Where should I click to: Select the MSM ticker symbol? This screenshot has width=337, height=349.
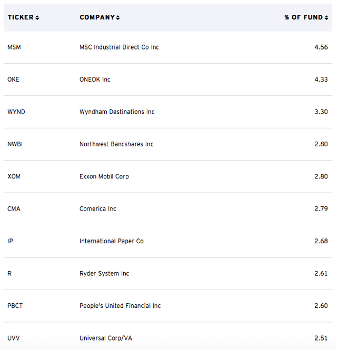14,47
